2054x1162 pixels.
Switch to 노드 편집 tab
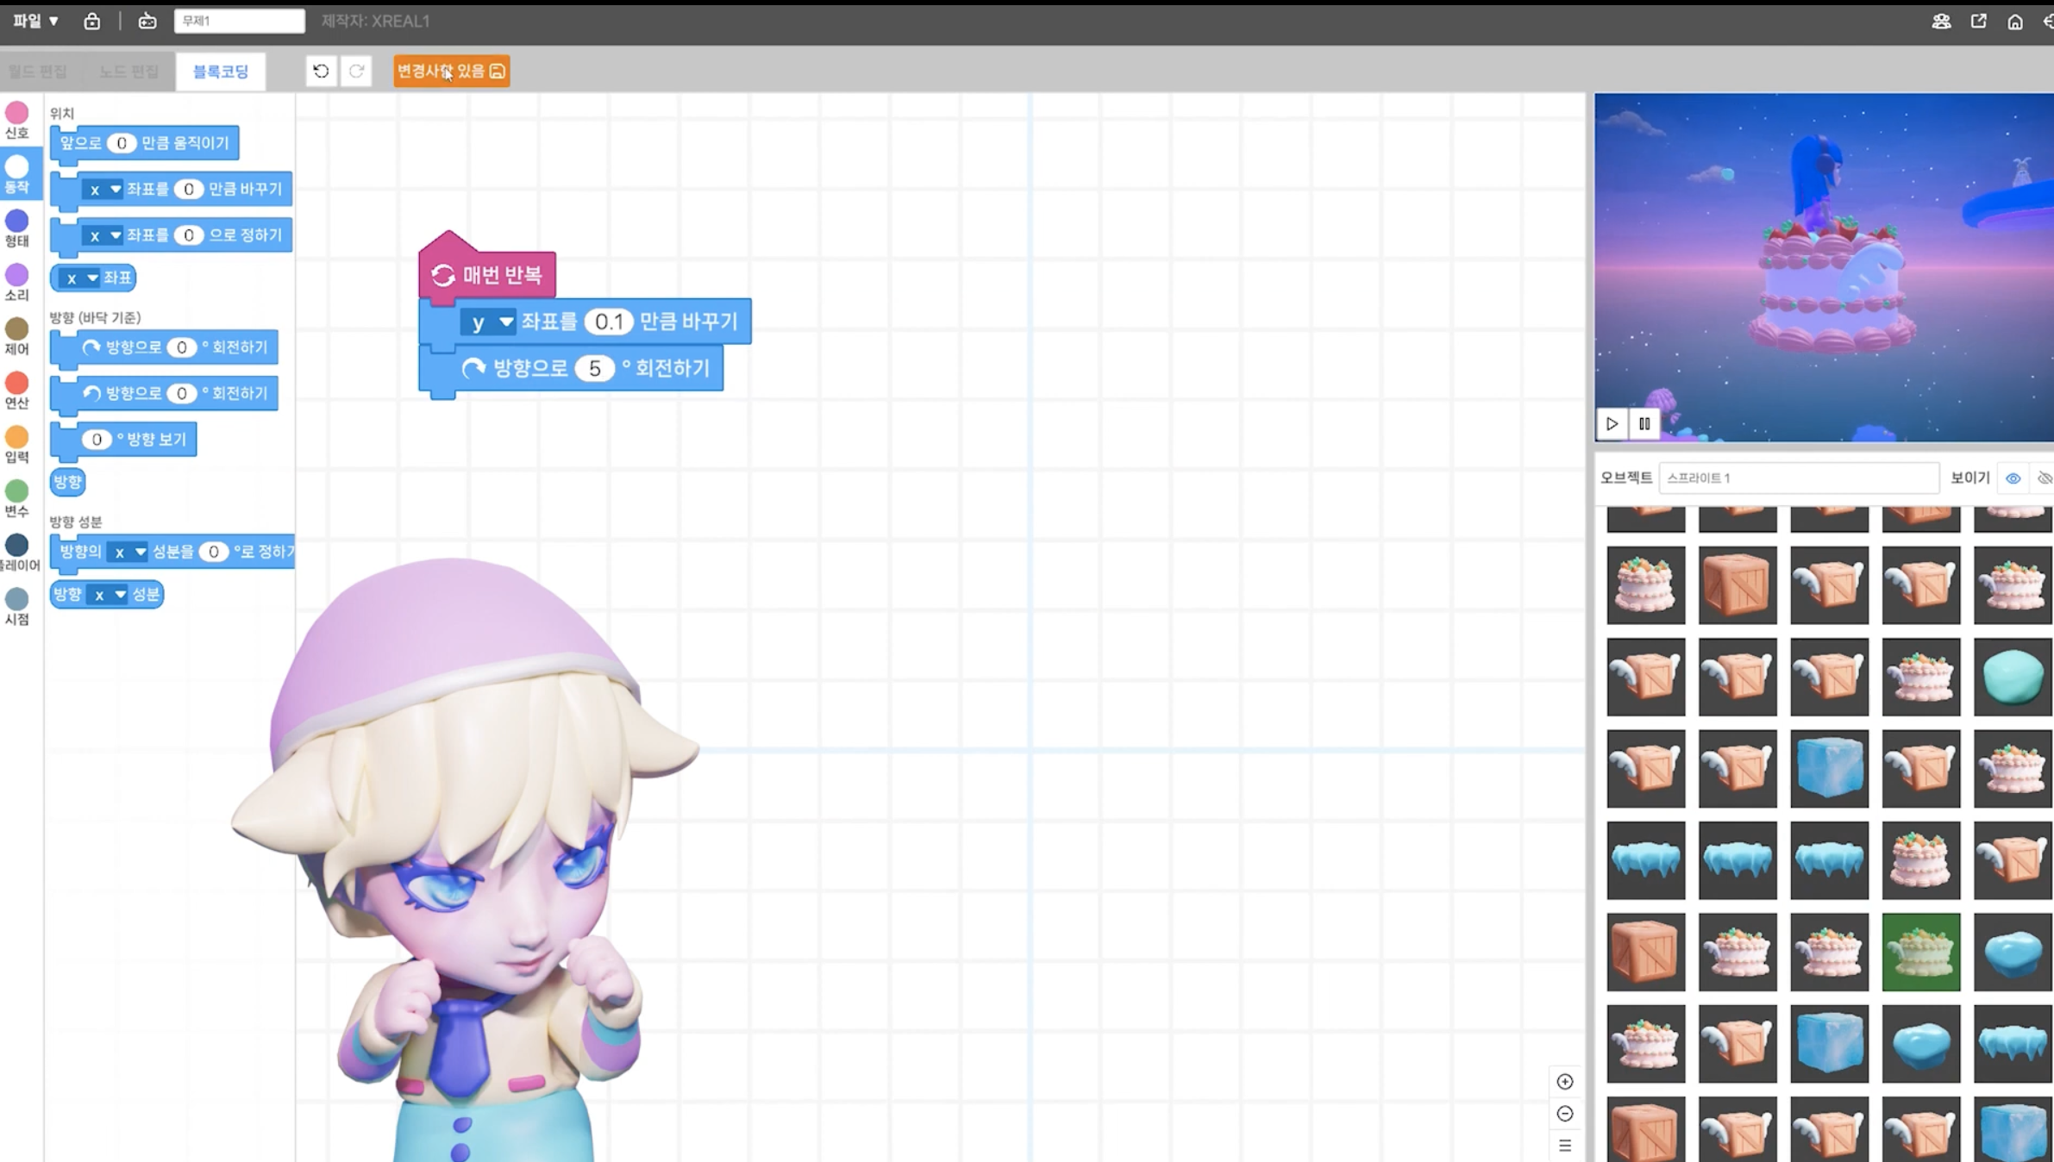128,72
